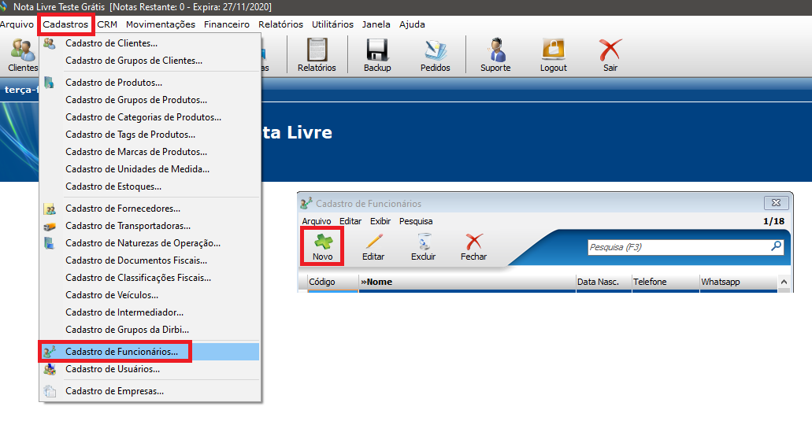
Task: Click the Fechar red X icon
Action: coord(473,242)
